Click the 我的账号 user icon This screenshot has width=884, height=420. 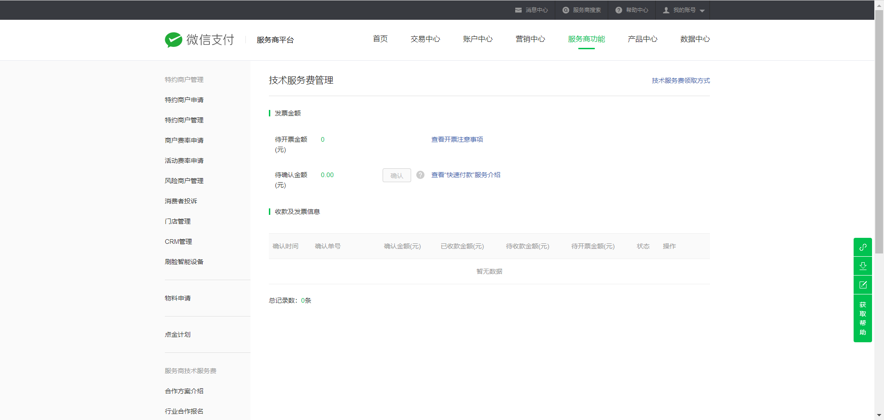point(666,10)
